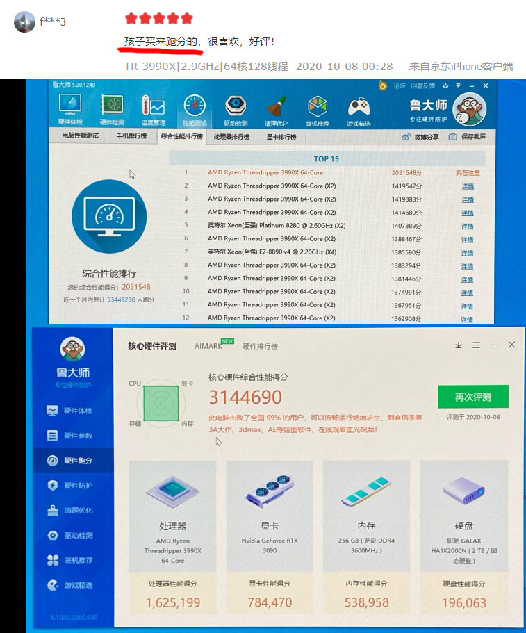Switch to 综合性能排行榜 tab
The width and height of the screenshot is (526, 633).
click(x=181, y=136)
